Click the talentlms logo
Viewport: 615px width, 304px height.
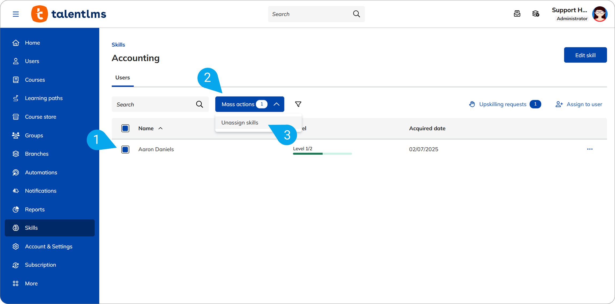point(69,14)
